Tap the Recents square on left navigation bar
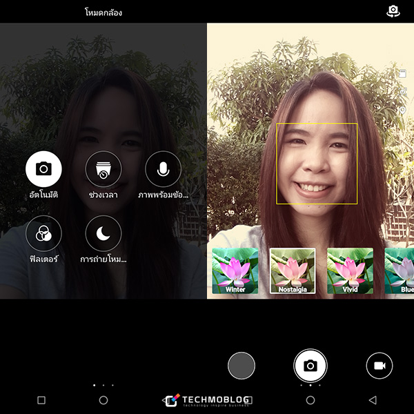The width and height of the screenshot is (414, 414). click(41, 400)
